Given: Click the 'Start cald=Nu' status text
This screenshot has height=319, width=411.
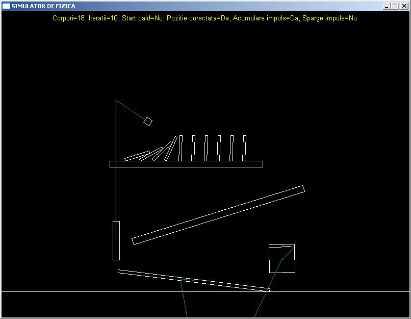Looking at the screenshot, I should click(142, 18).
